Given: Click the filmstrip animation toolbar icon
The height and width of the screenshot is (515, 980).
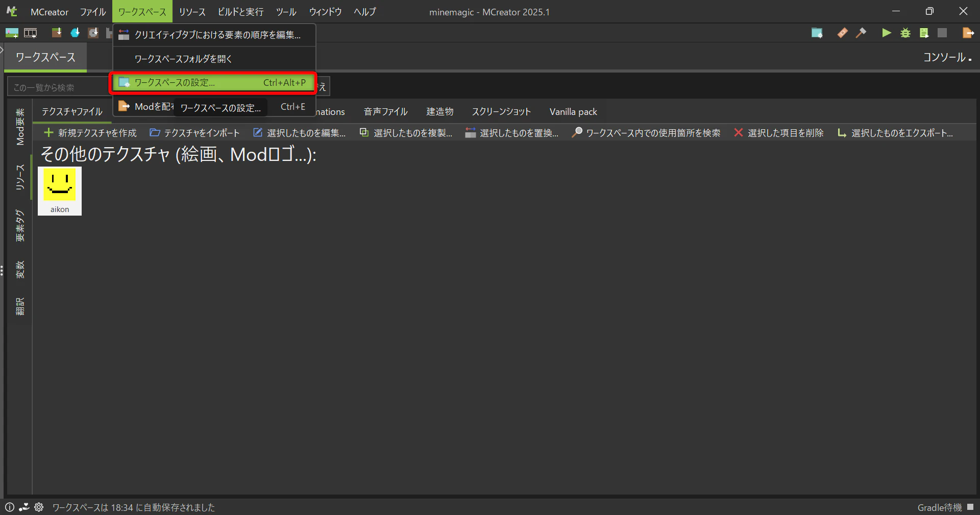Looking at the screenshot, I should point(31,33).
